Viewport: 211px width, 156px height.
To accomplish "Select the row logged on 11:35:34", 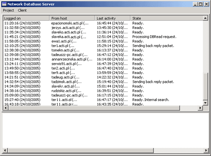I will tap(103, 32).
